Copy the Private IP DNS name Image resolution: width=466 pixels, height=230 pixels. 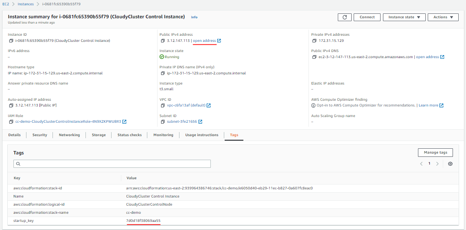[162, 73]
